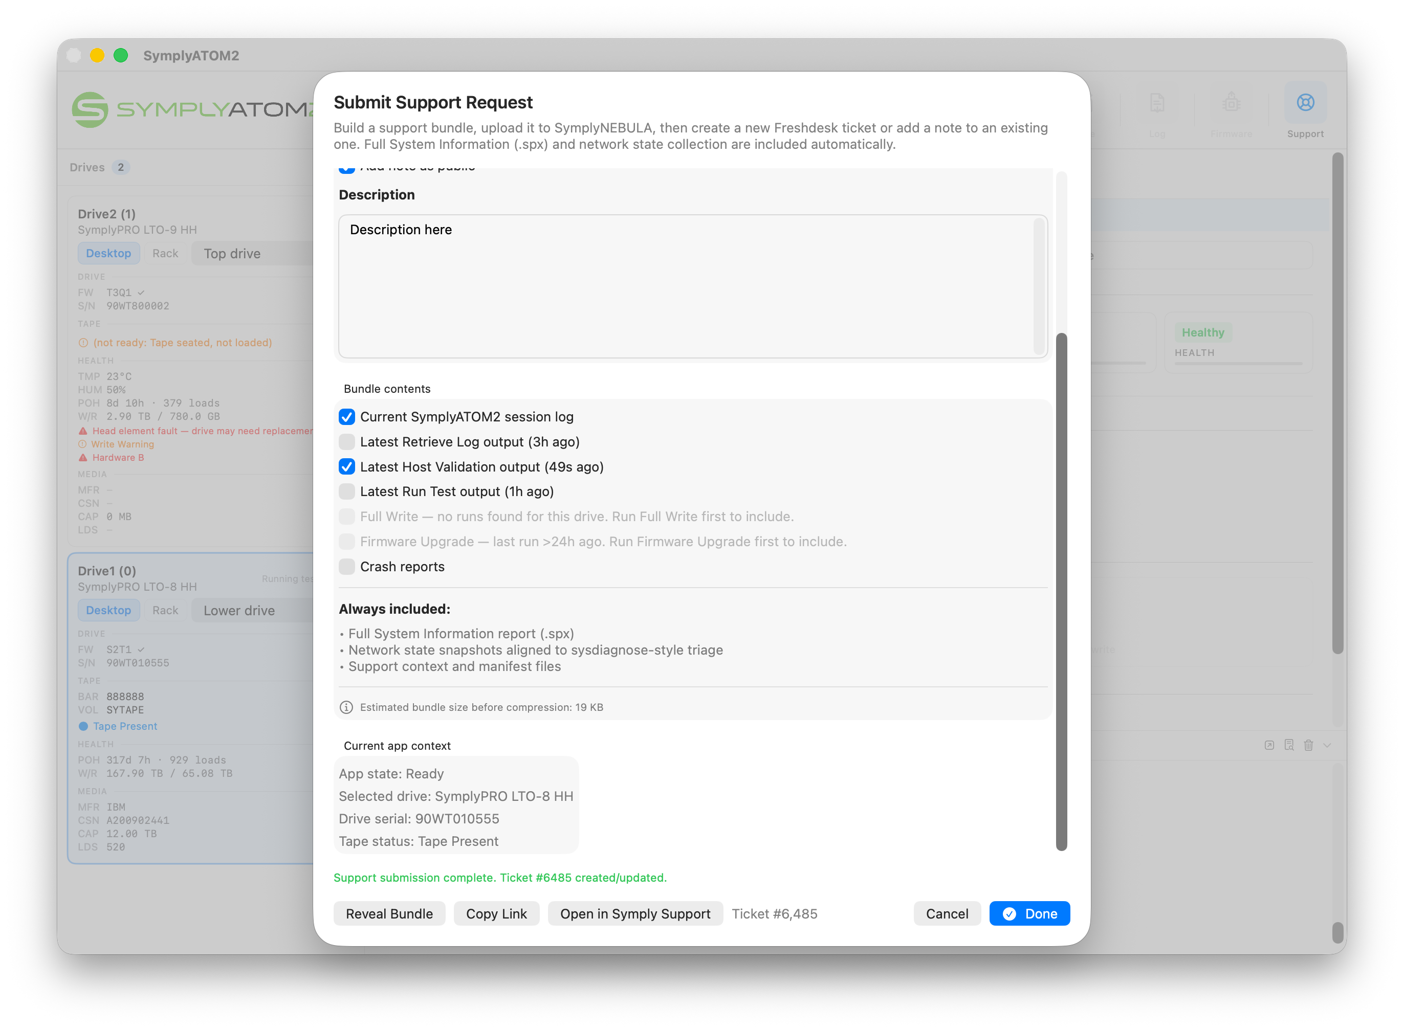
Task: Toggle the Add note as public checkbox
Action: click(347, 170)
